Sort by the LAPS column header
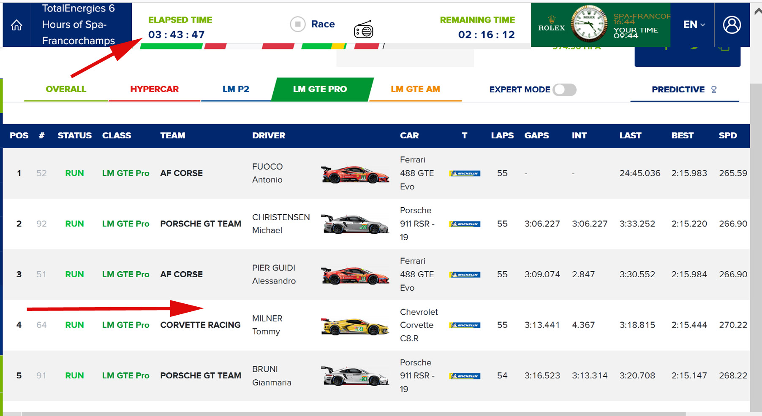The image size is (762, 416). pyautogui.click(x=502, y=135)
